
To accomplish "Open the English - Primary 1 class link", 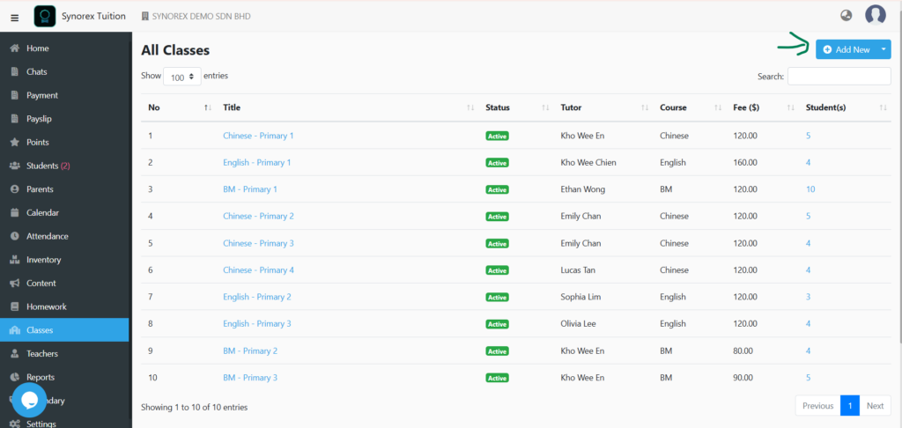I will click(x=257, y=162).
